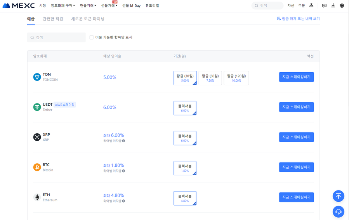The width and height of the screenshot is (349, 220).
Task: Open the user profile icon
Action: (311, 5)
